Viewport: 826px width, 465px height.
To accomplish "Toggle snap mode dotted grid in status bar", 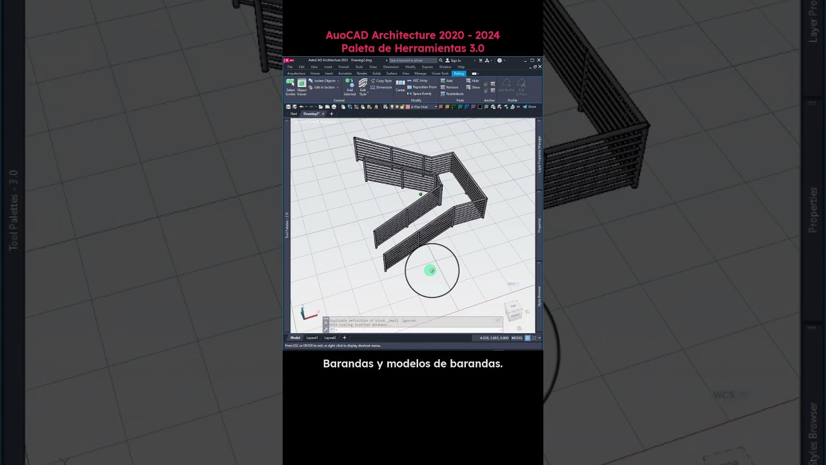I will (534, 338).
